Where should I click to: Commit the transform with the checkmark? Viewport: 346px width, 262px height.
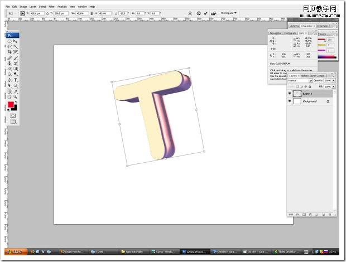[x=206, y=13]
